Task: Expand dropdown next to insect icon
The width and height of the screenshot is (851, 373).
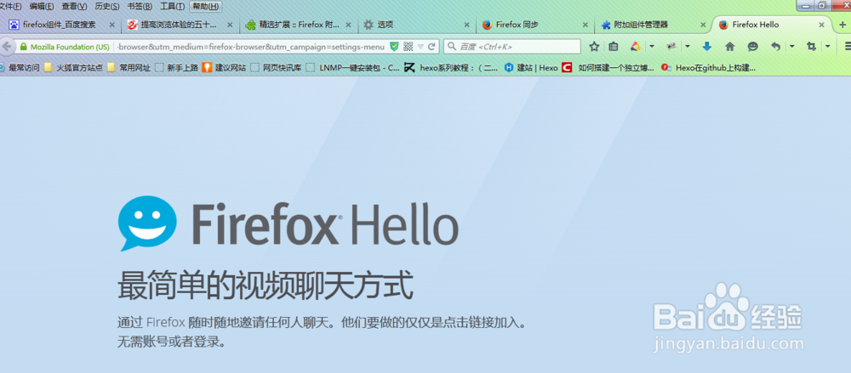Action: pyautogui.click(x=688, y=47)
